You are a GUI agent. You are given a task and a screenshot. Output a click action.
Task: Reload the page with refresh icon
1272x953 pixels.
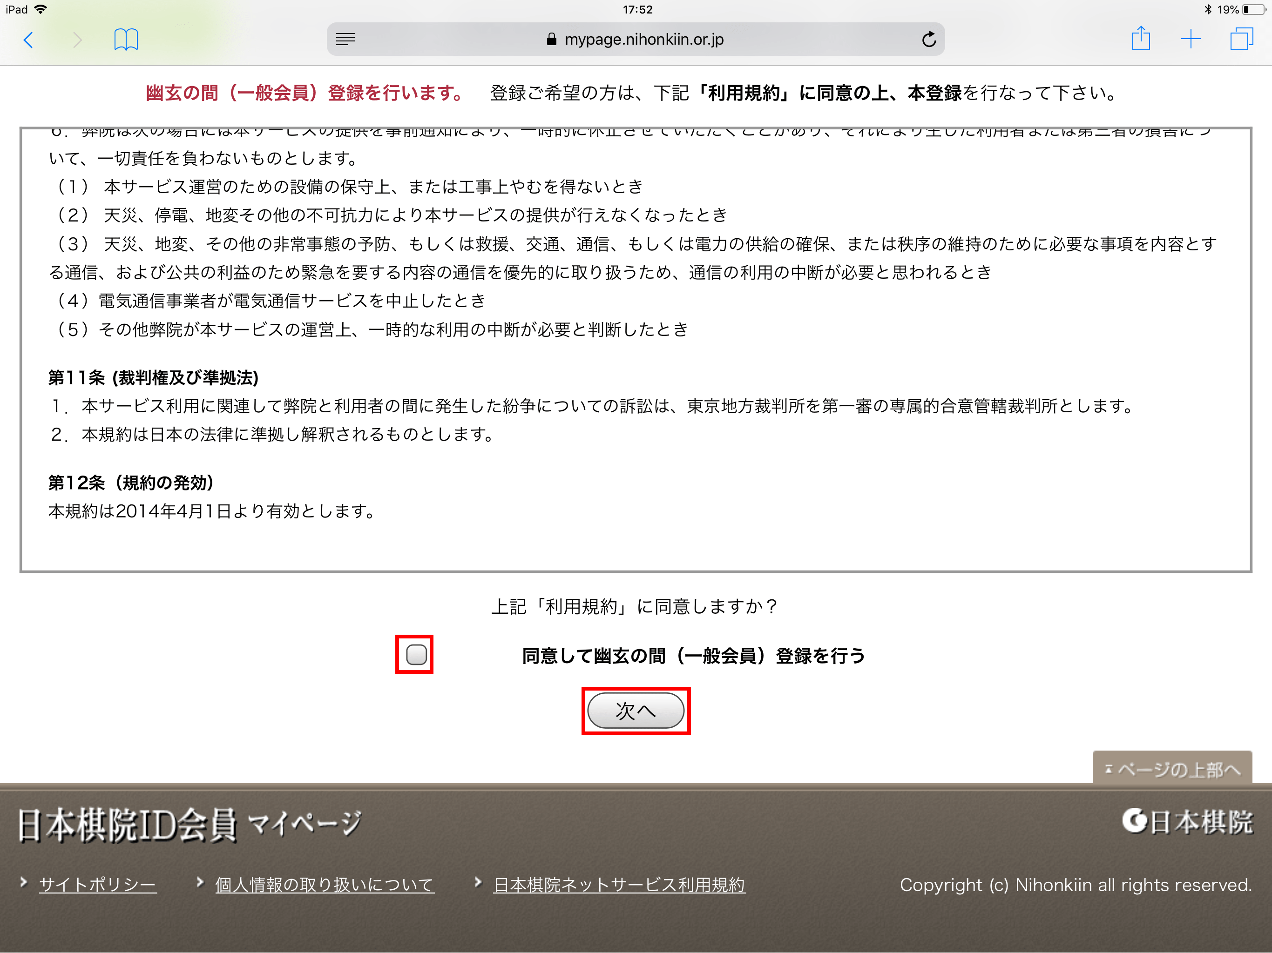(929, 39)
